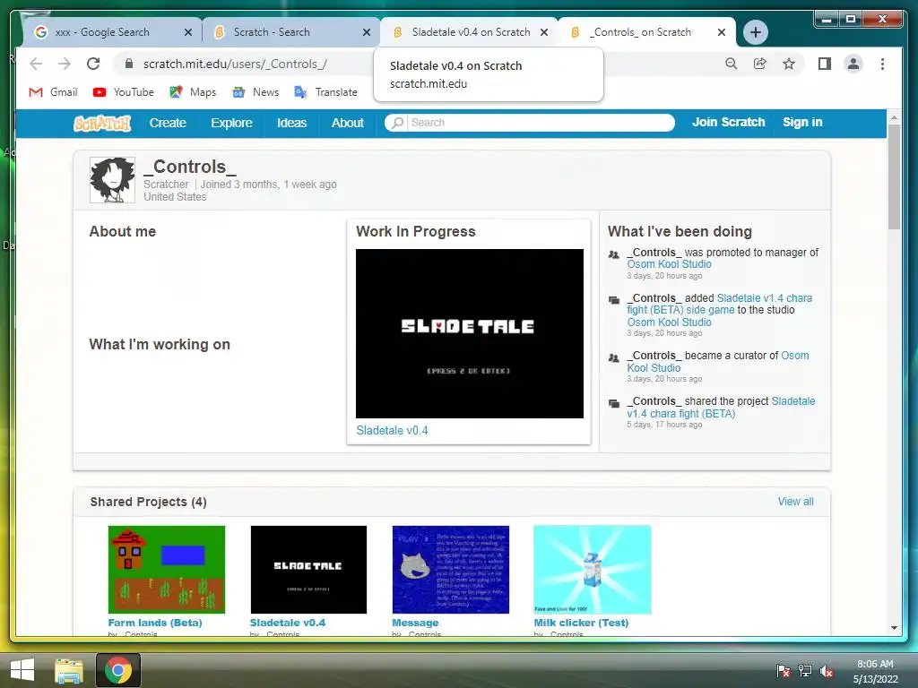
Task: Bookmark this page with the star icon
Action: coord(789,64)
